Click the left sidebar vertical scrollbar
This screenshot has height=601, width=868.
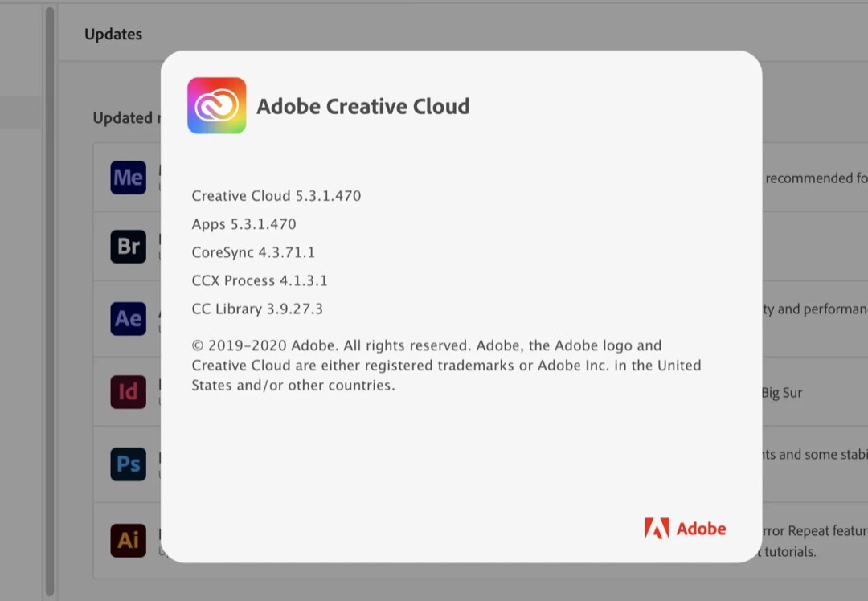50,300
